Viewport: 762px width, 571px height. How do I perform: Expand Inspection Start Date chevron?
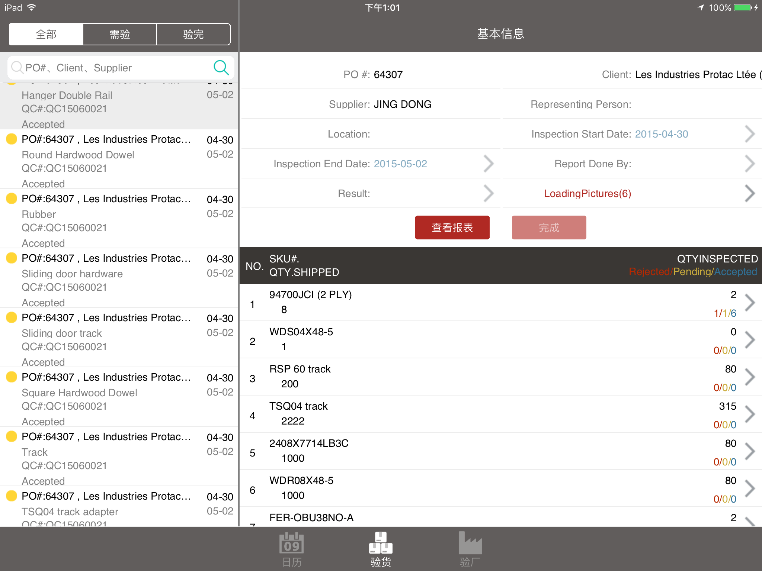pos(750,134)
